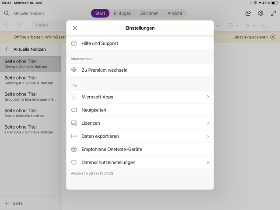The width and height of the screenshot is (280, 210).
Task: Switch to Einfügen tab
Action: tap(122, 13)
